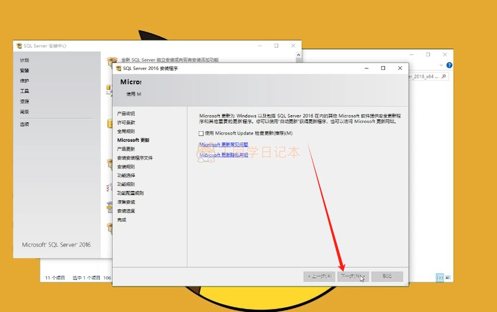Select the 安装进度 step in the wizard
The width and height of the screenshot is (497, 312).
click(x=126, y=211)
